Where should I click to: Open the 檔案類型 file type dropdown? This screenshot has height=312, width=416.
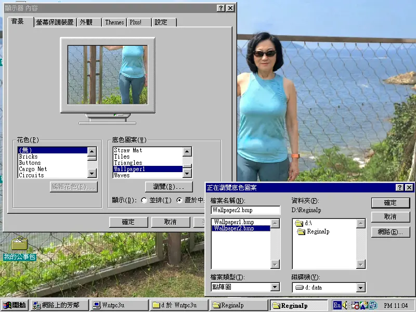[275, 287]
